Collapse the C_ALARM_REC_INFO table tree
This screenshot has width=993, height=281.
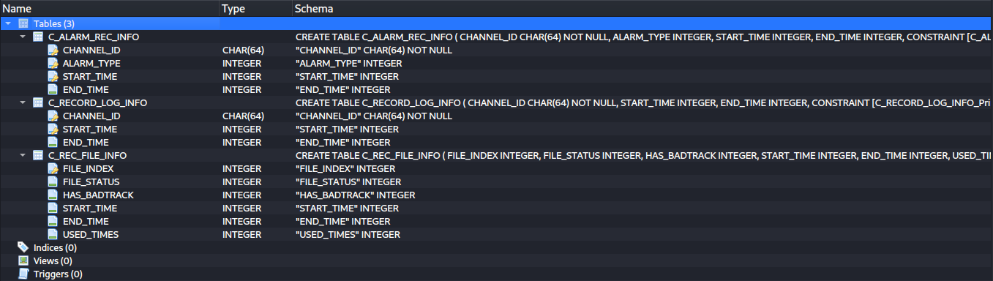(23, 37)
